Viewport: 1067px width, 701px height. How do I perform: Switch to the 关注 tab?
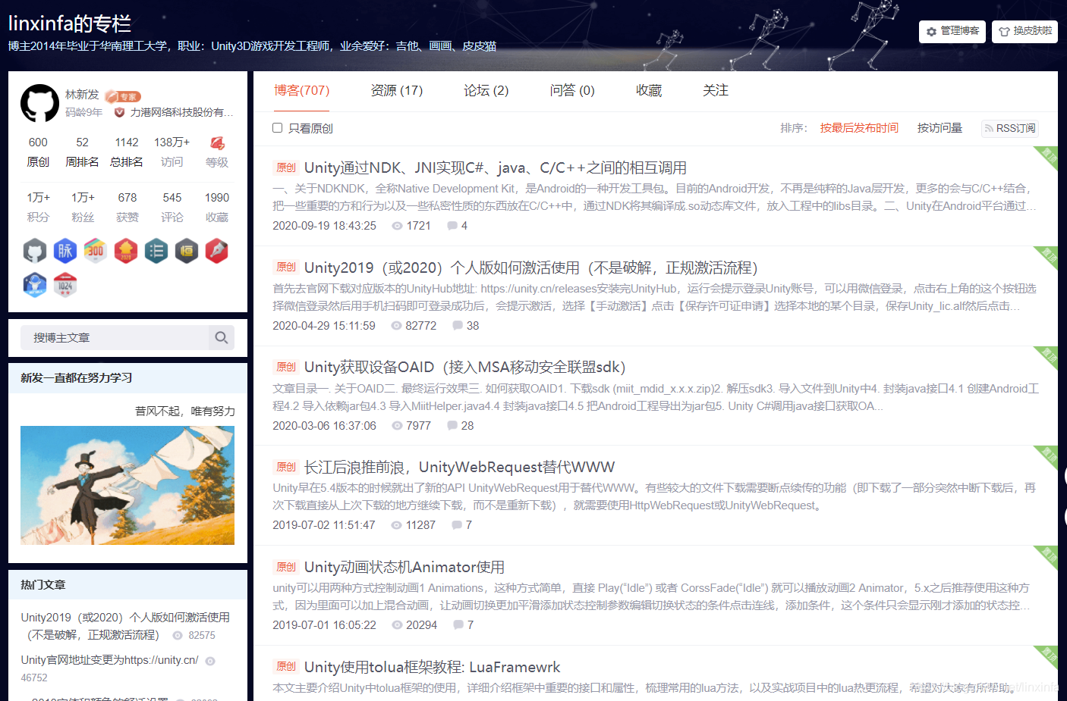coord(716,90)
